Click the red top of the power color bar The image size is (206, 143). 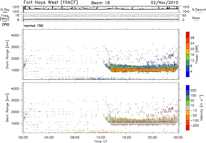(x=188, y=35)
